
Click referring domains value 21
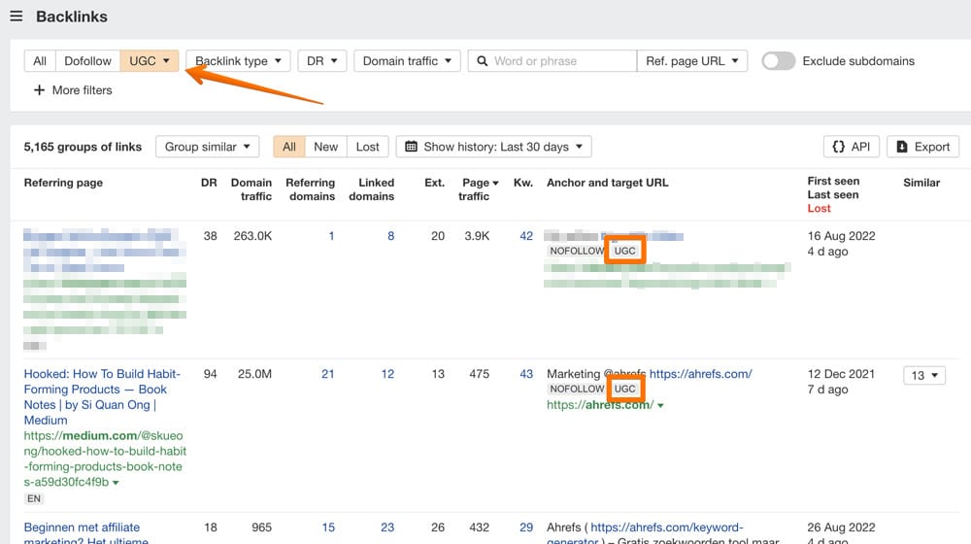pyautogui.click(x=327, y=374)
